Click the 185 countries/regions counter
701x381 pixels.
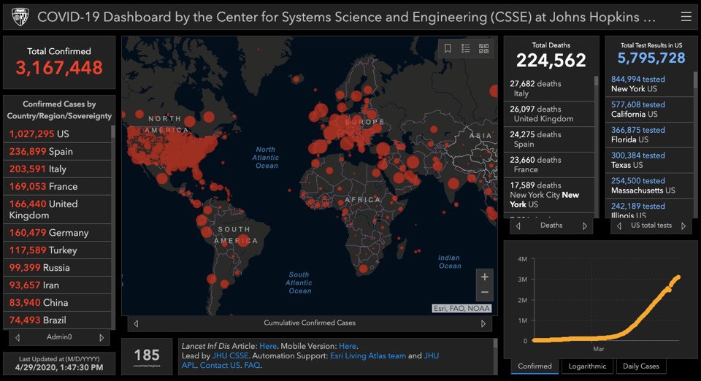(x=147, y=357)
